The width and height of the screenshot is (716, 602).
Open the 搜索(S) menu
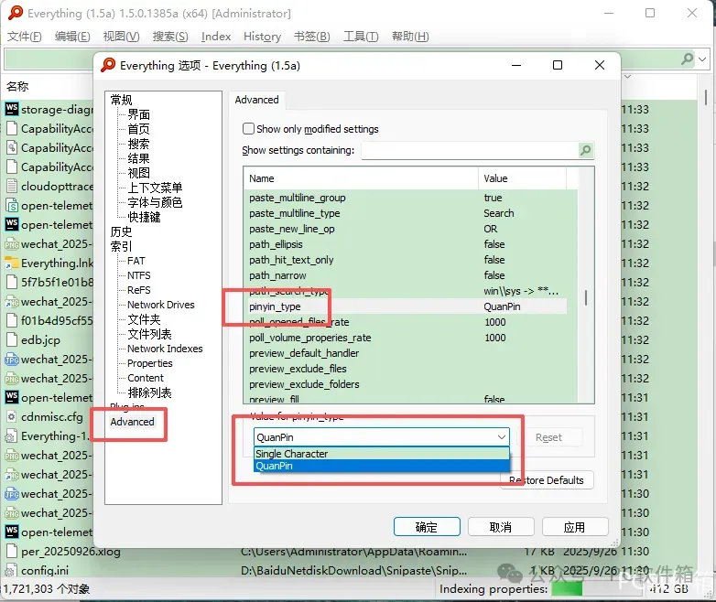point(170,37)
